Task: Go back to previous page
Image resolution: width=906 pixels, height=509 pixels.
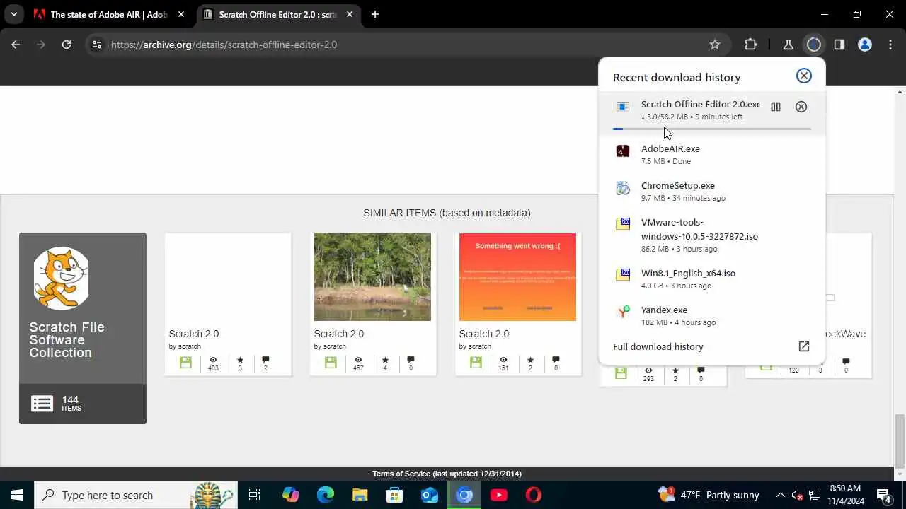Action: click(16, 45)
